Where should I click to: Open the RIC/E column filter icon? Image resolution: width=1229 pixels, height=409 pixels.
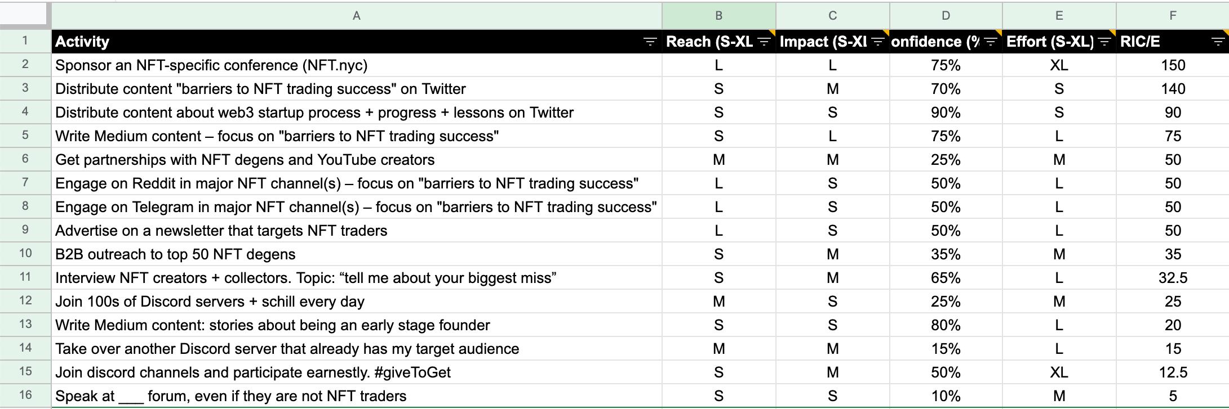[x=1218, y=42]
